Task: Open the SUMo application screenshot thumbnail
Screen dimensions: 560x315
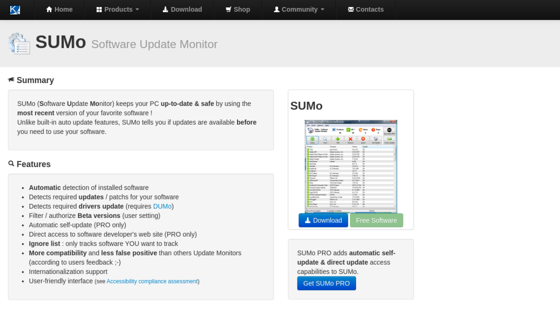Action: (351, 166)
